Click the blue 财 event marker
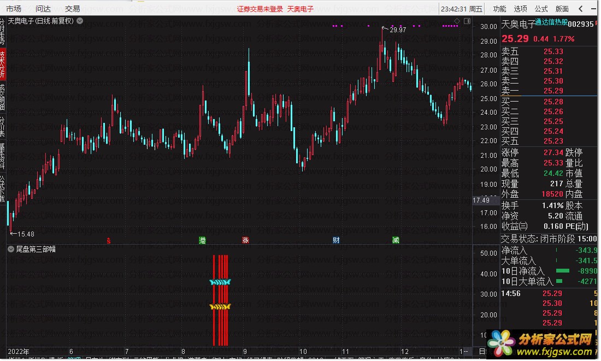This screenshot has width=601, height=361. coord(336,240)
